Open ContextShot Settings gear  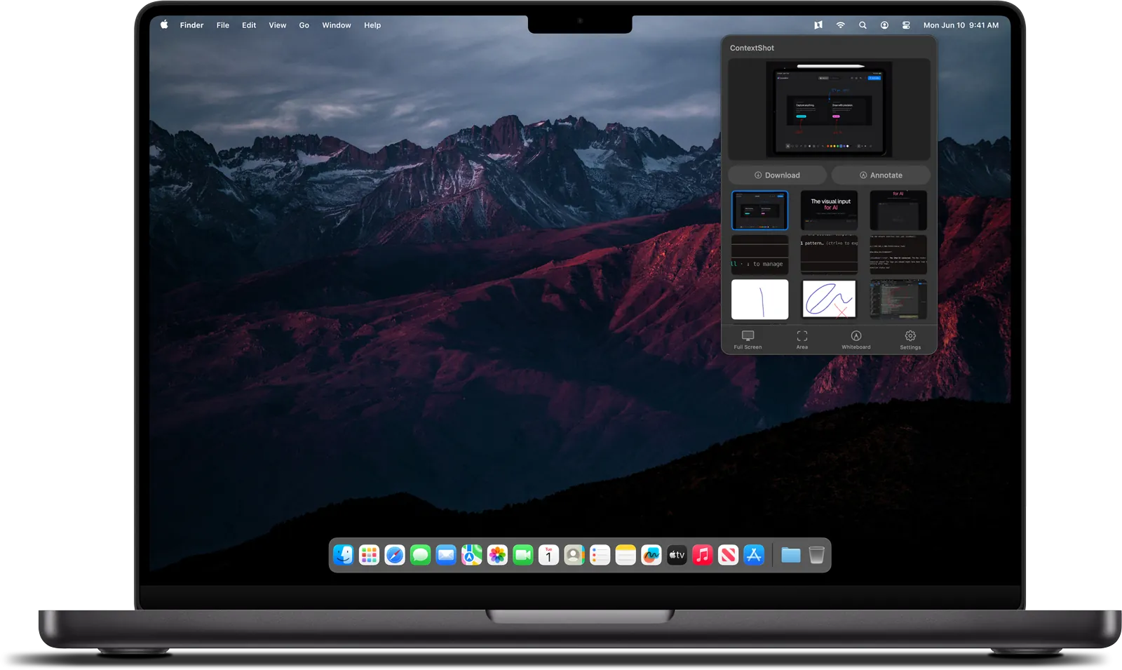click(910, 340)
